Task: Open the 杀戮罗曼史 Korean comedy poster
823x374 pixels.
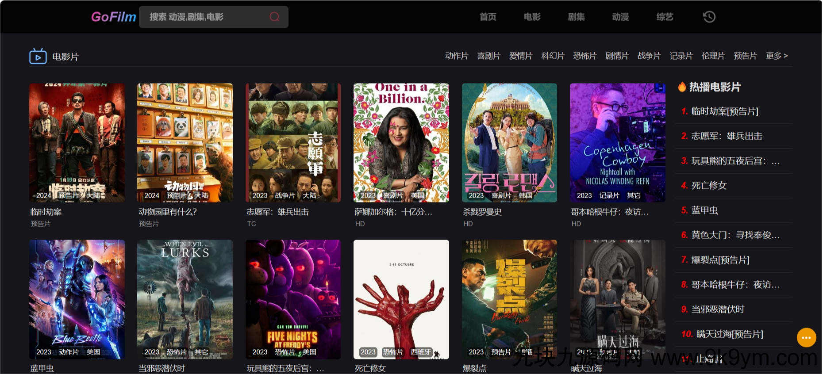Action: pos(510,143)
